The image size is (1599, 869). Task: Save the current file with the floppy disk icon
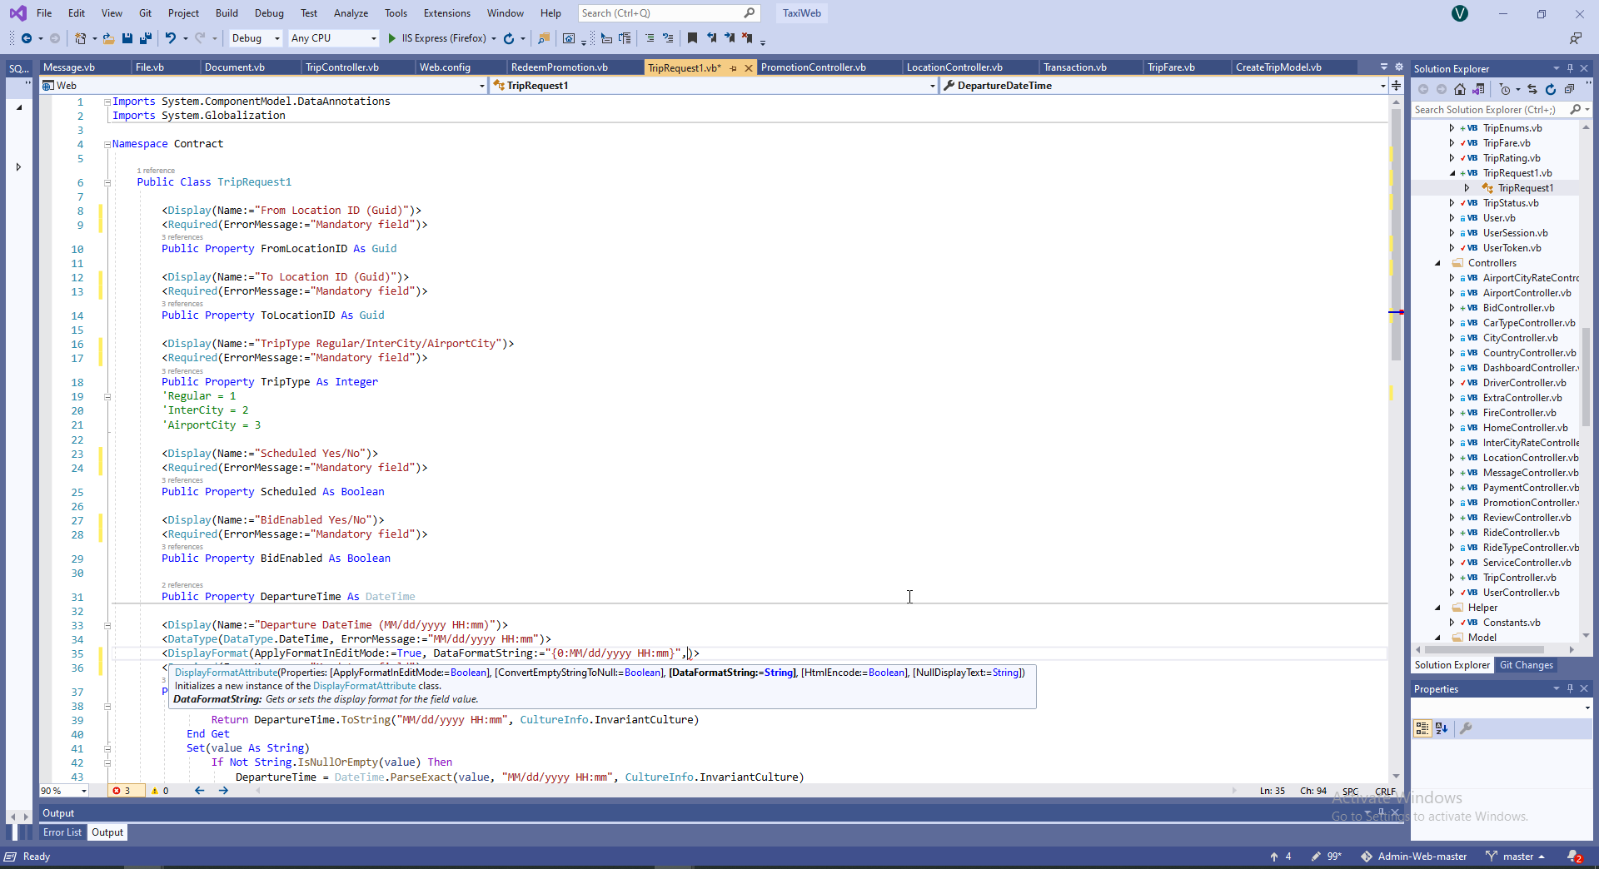(127, 38)
